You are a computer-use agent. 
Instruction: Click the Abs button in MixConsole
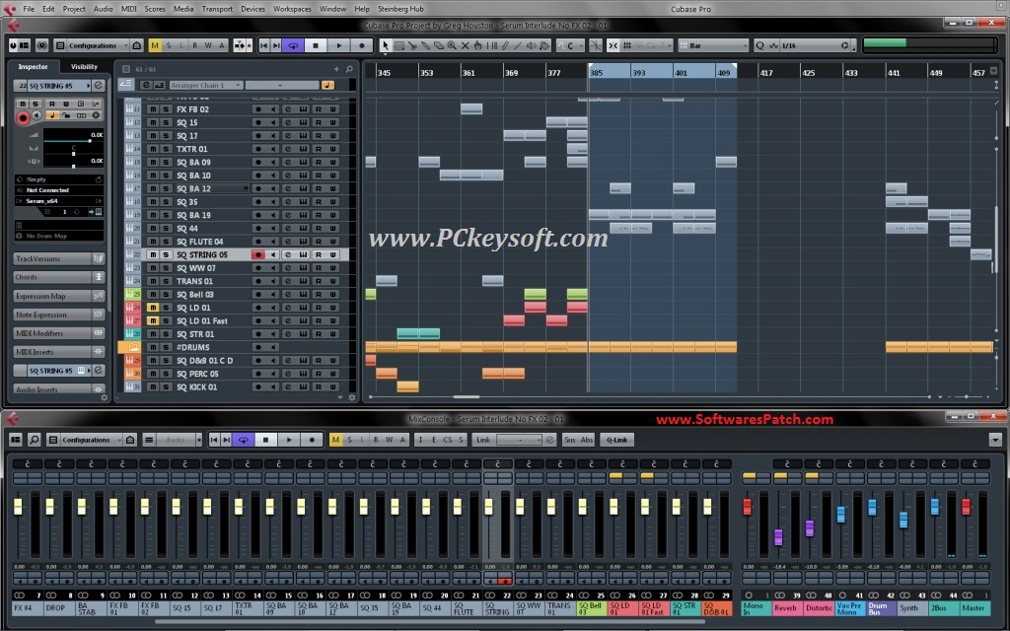(587, 440)
